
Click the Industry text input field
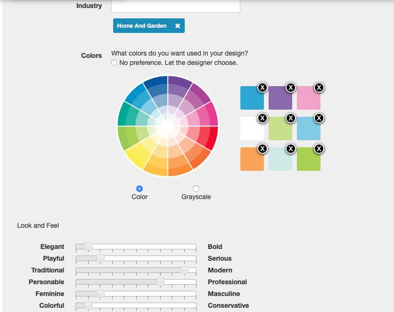pos(175,6)
